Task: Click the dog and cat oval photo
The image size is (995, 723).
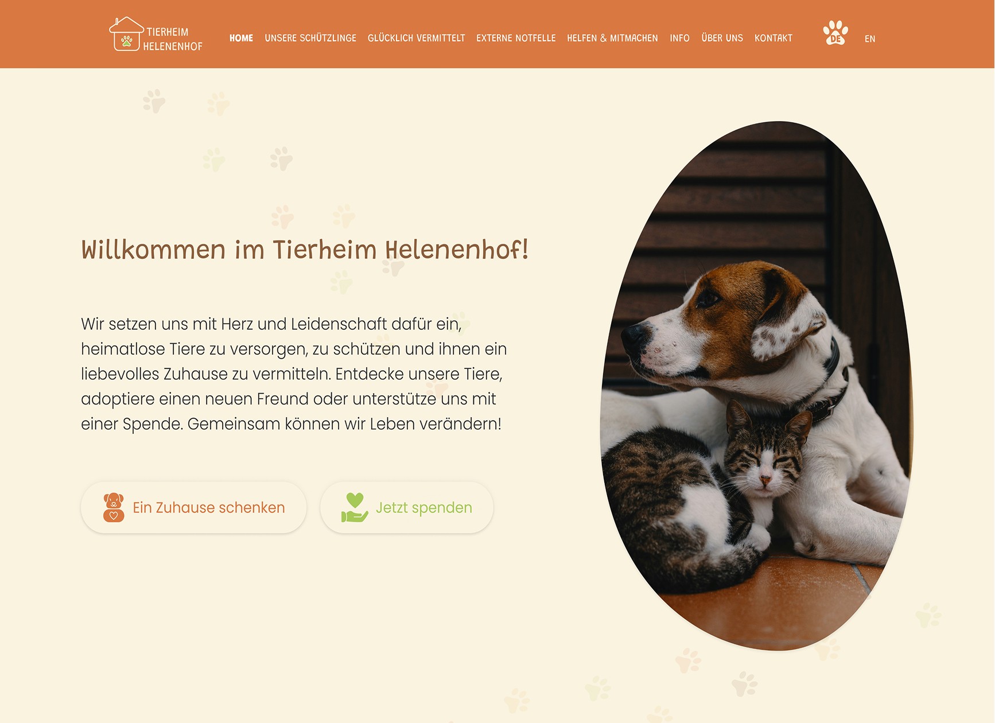Action: [x=756, y=386]
